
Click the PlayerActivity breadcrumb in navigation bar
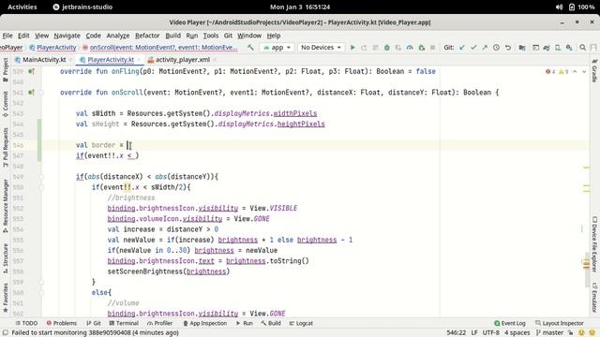click(52, 48)
